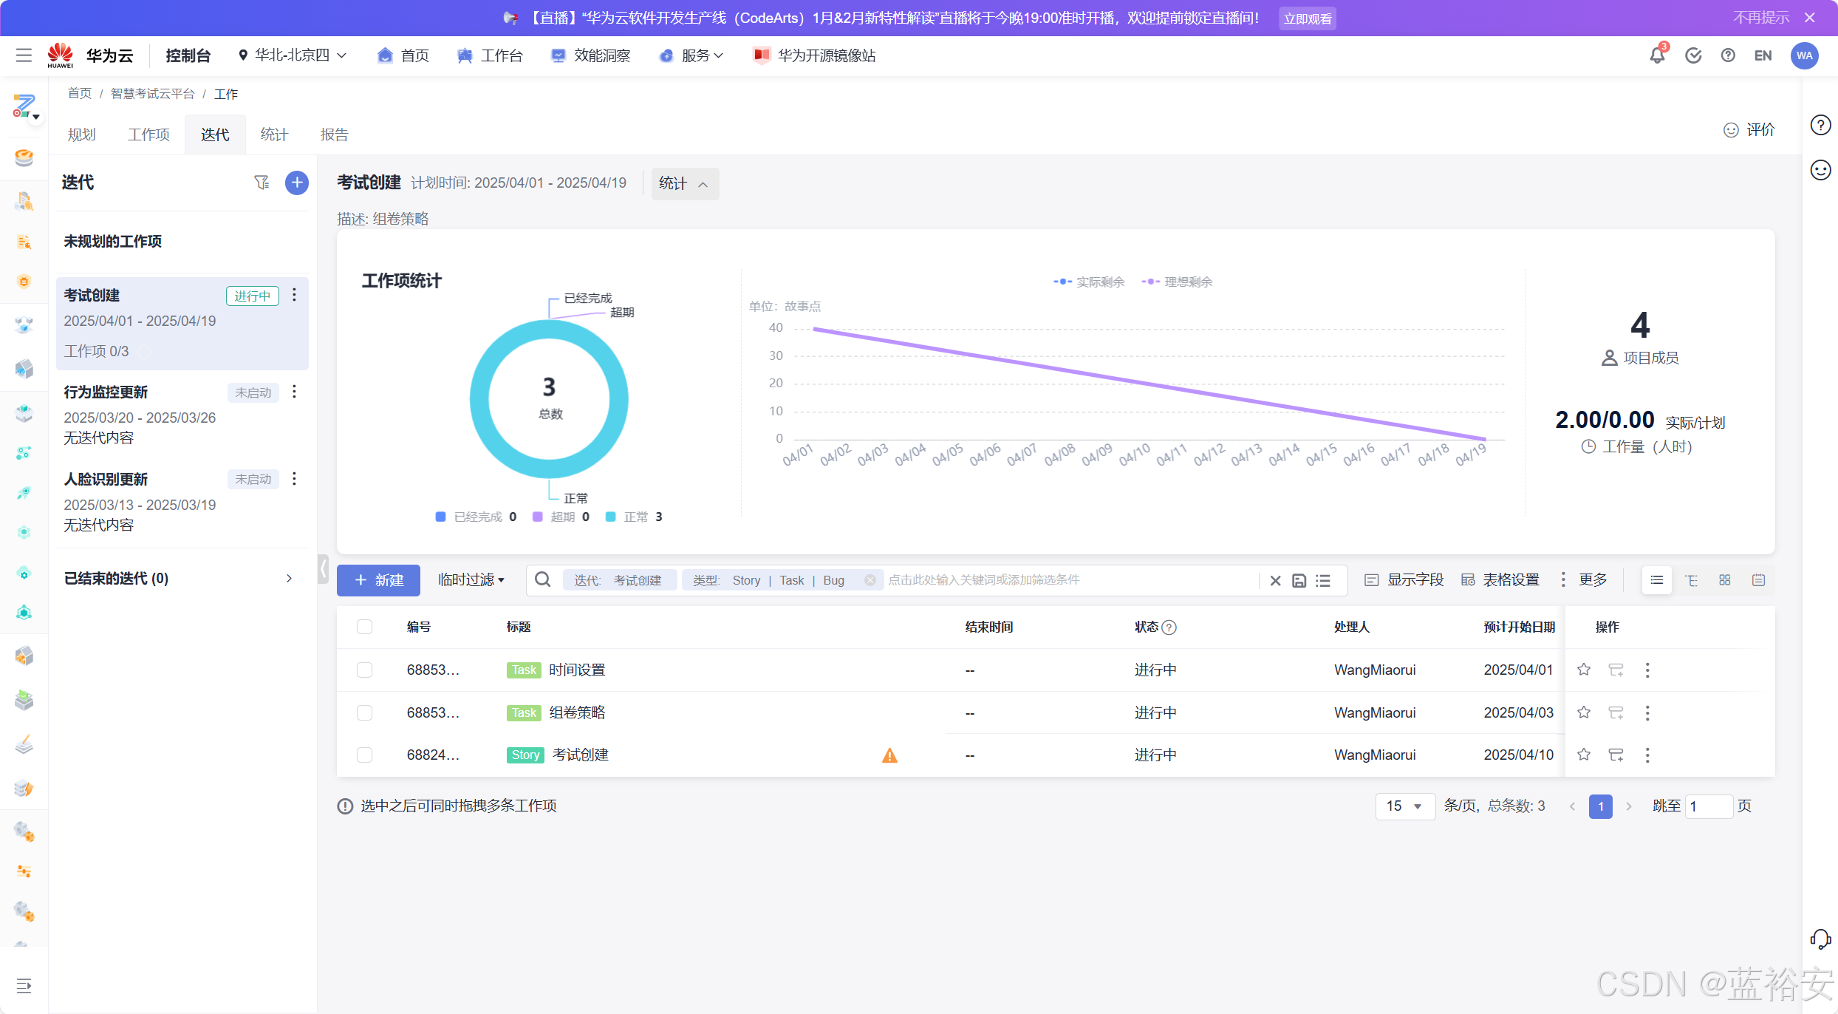Star the 时间设置 task row
The image size is (1838, 1014).
pyautogui.click(x=1583, y=670)
